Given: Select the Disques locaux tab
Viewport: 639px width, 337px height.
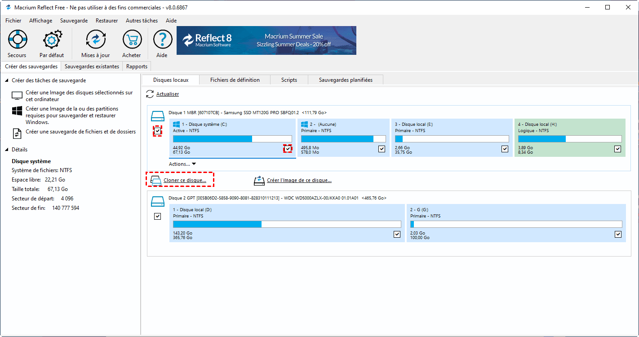Looking at the screenshot, I should pyautogui.click(x=171, y=80).
